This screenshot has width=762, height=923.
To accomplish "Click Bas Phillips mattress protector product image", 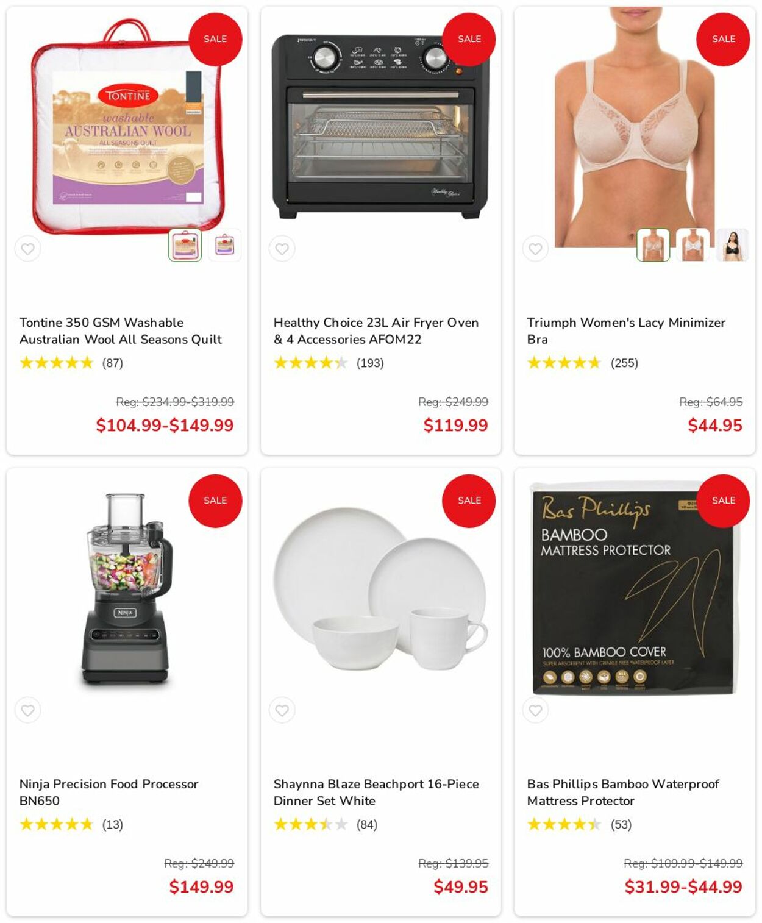I will [x=634, y=588].
